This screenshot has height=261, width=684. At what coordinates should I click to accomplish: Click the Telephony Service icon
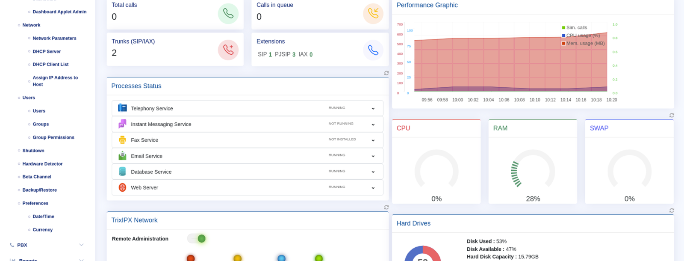click(122, 108)
